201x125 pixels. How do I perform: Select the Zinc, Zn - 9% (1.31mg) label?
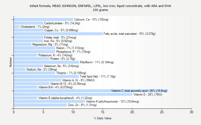[x=82, y=105]
